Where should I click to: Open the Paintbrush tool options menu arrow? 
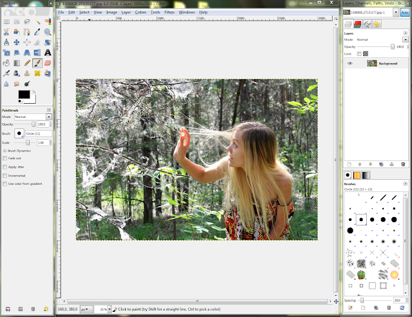pos(49,110)
